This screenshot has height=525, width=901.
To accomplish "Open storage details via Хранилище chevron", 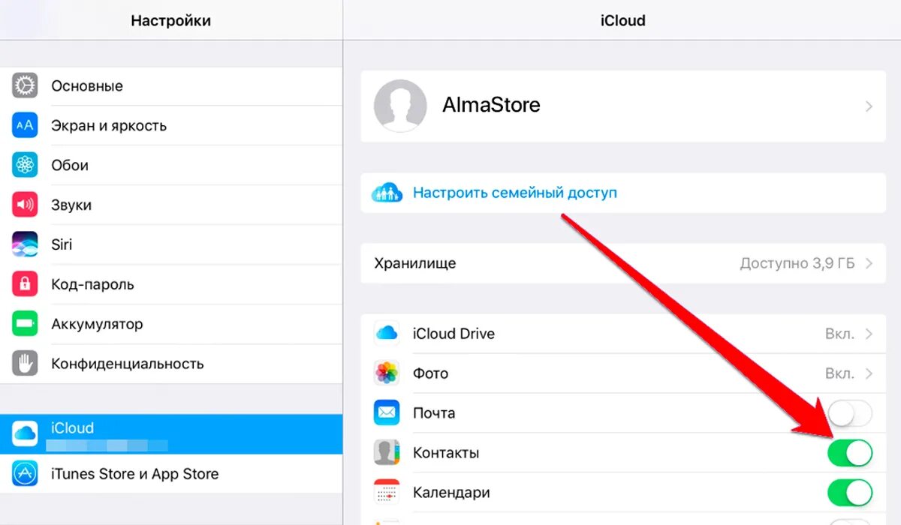I will point(869,263).
